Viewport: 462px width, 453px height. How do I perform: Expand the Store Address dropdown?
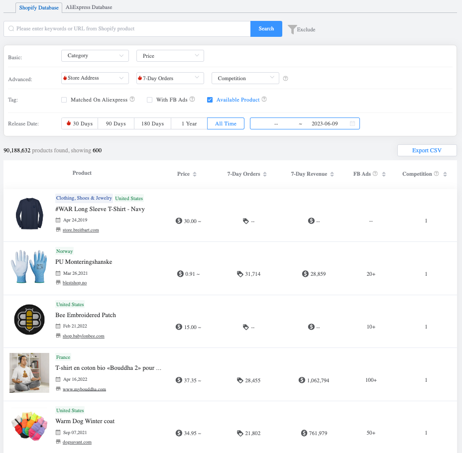point(95,78)
